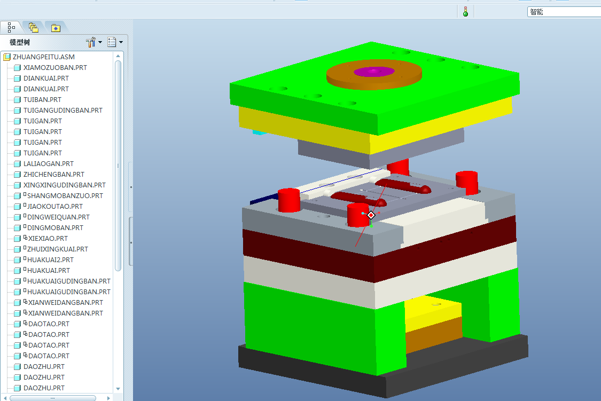The image size is (601, 401).
Task: Select DINGWEIQUAN.PRT in the model tree
Action: click(58, 217)
